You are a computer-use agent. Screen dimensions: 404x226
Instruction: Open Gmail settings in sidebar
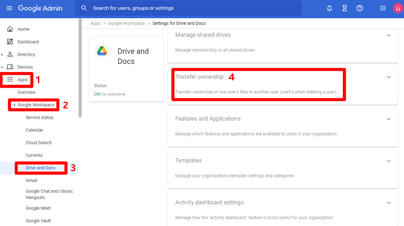click(x=31, y=180)
